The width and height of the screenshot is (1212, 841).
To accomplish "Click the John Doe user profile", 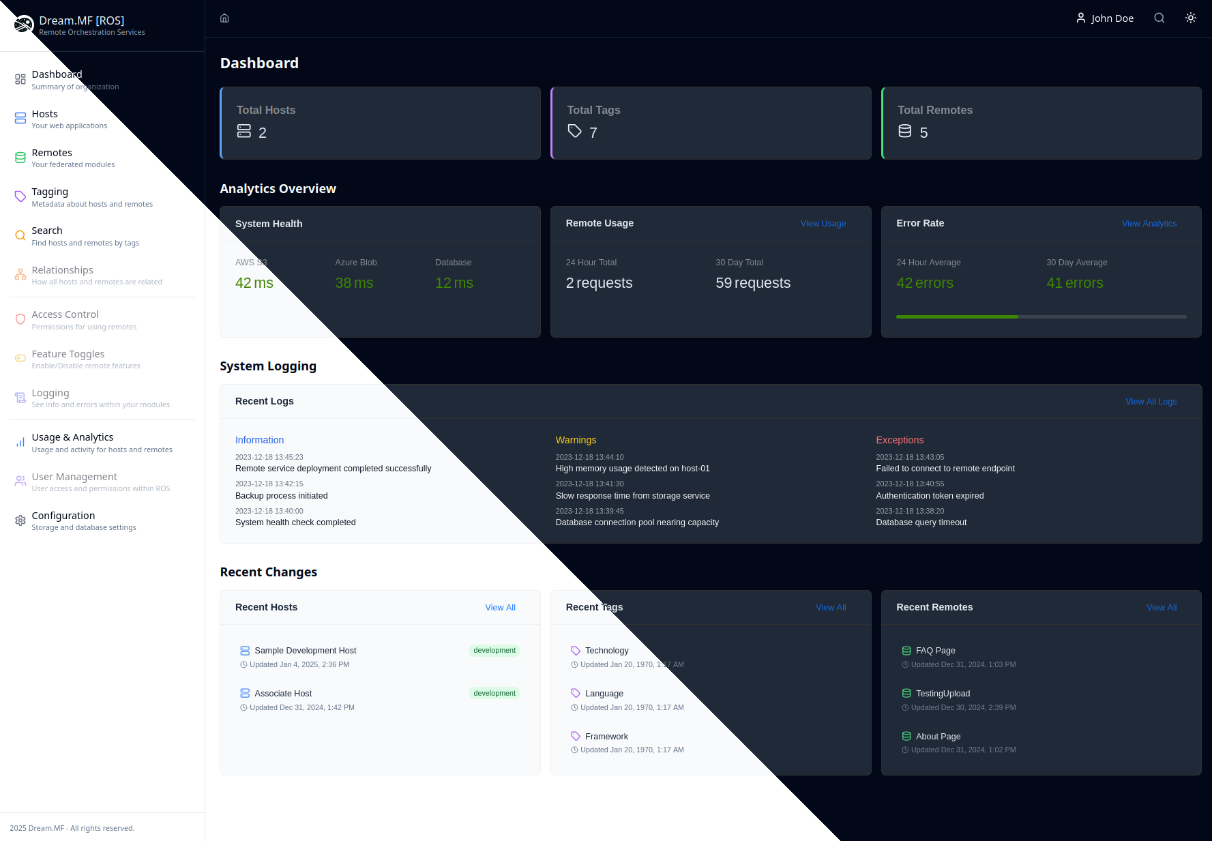I will click(1104, 18).
